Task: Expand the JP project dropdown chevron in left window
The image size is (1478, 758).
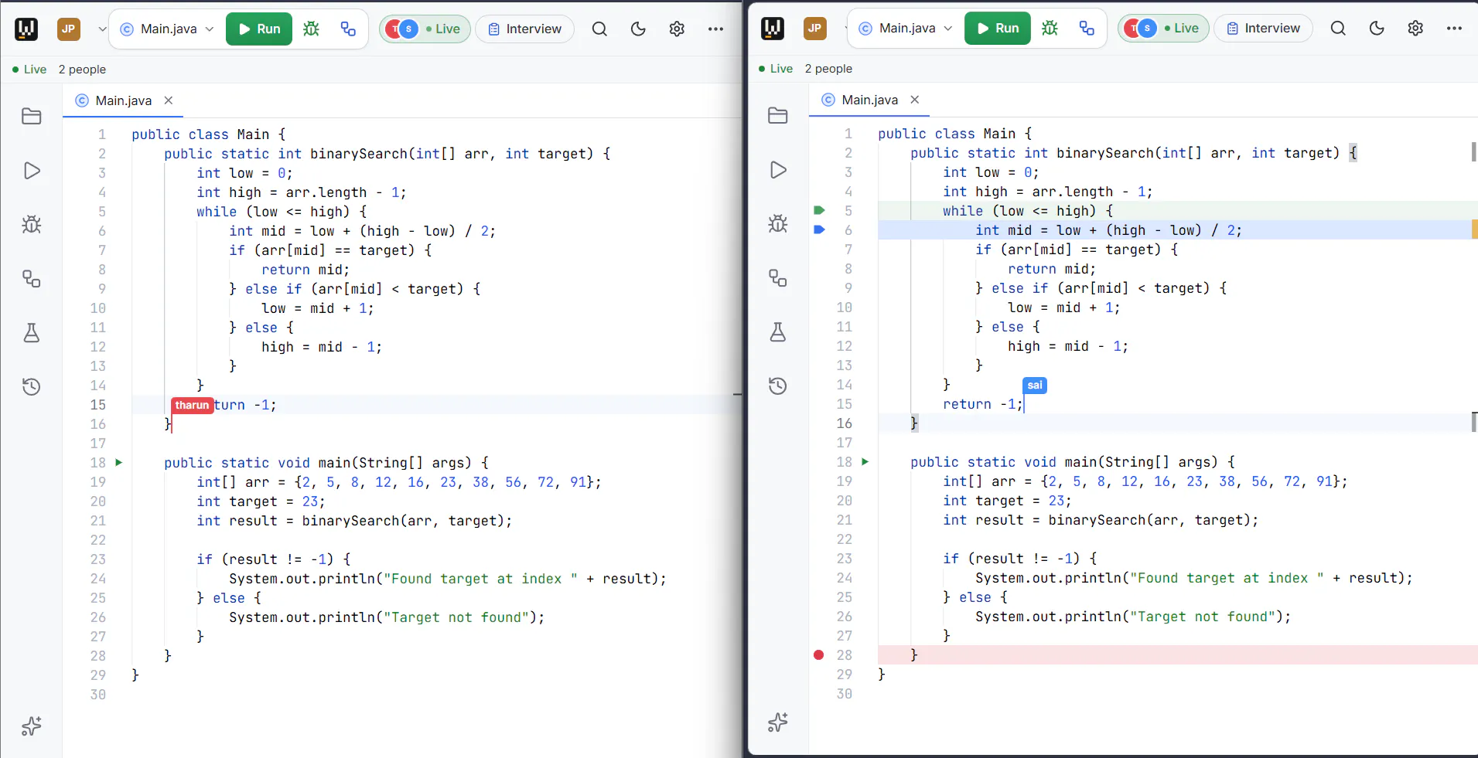Action: (102, 29)
